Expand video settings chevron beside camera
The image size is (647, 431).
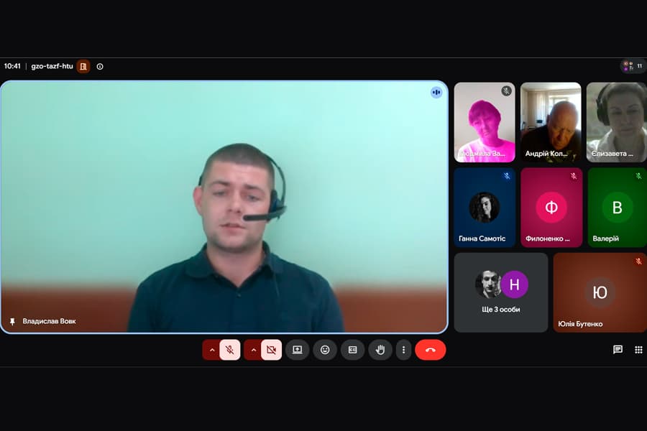tap(253, 350)
